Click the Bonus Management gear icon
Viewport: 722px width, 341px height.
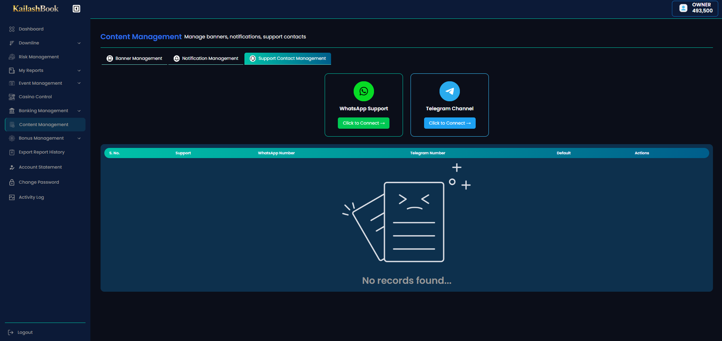point(12,138)
